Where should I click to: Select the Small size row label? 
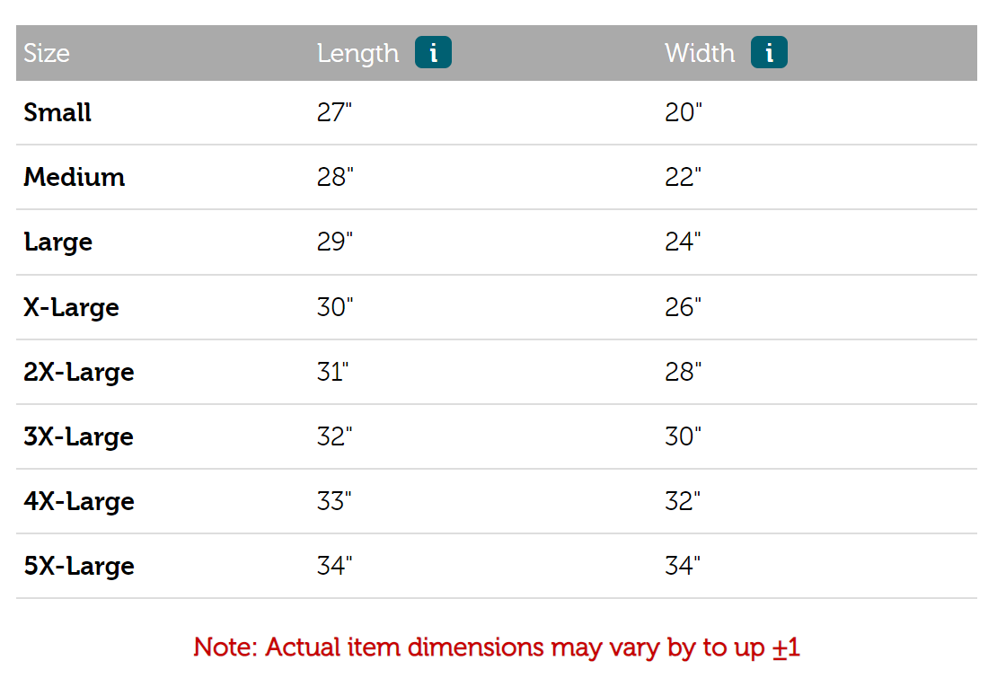tap(57, 113)
